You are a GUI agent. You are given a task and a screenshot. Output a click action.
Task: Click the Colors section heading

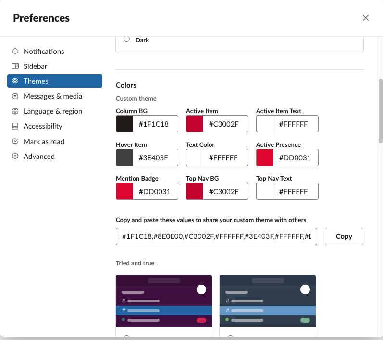coord(126,85)
